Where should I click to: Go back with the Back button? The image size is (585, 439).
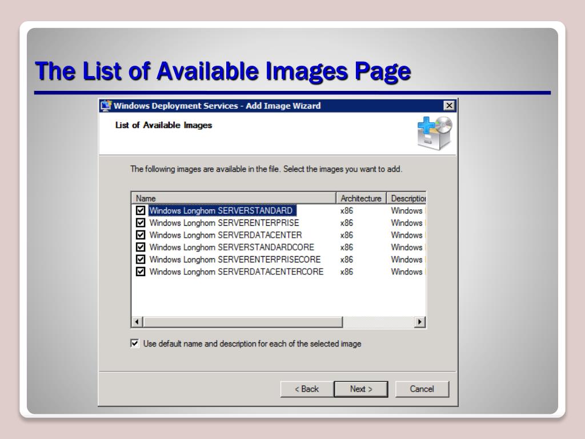pyautogui.click(x=307, y=389)
